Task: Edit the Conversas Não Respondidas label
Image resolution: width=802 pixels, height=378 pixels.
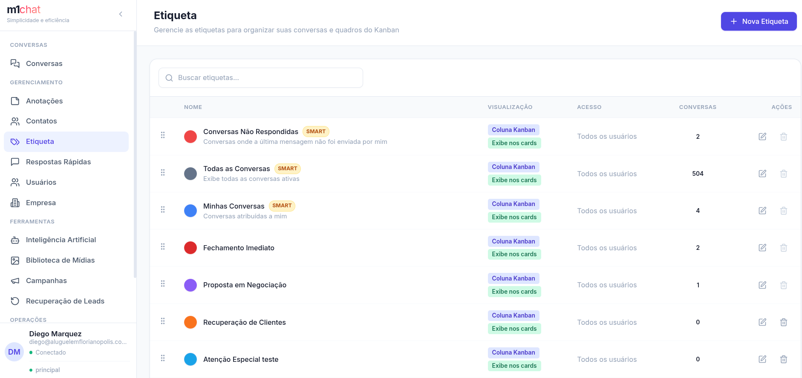Action: [762, 137]
